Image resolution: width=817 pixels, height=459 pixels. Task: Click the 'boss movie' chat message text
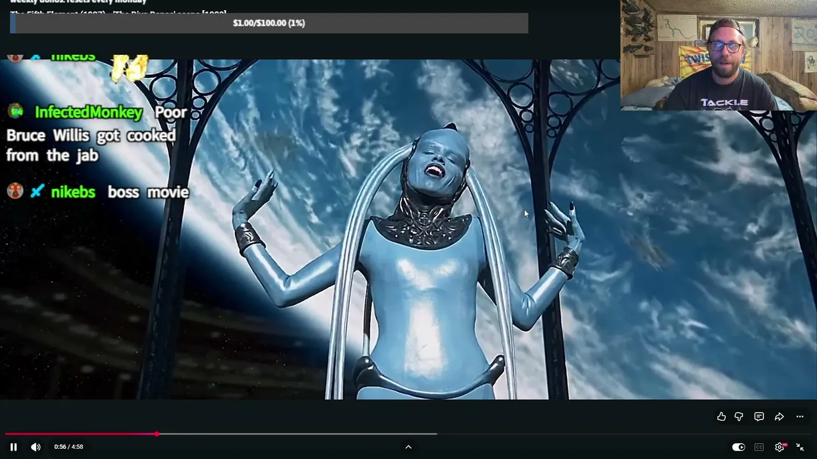pos(148,192)
